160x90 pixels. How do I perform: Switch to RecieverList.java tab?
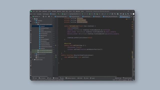(75, 16)
